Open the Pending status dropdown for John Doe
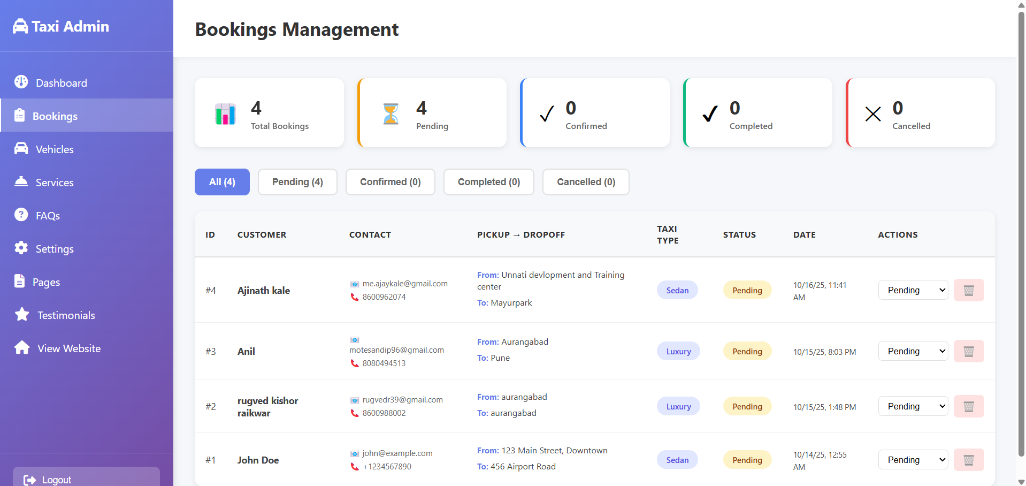 point(912,459)
